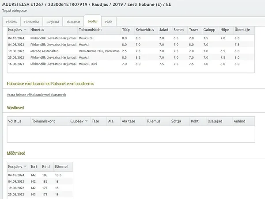Image resolution: width=265 pixels, height=199 pixels.
Task: Click the Sõitja column header
Action: 176,121
